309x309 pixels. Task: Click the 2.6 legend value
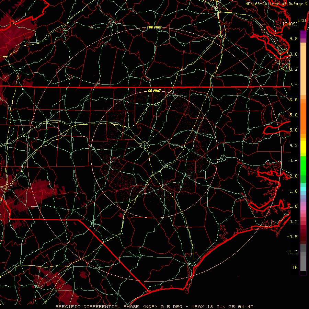[x=294, y=176]
